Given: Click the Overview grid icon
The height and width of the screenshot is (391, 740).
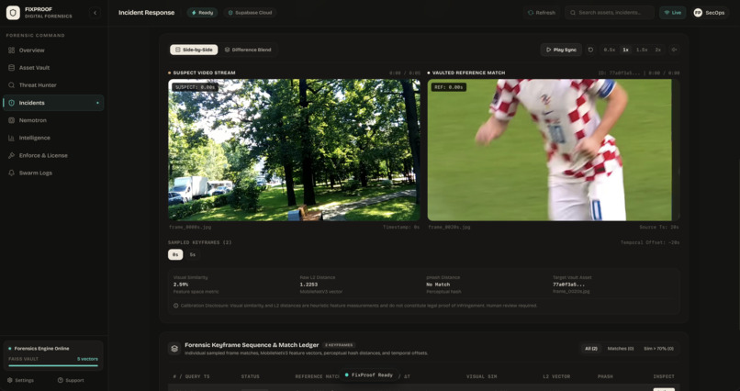Looking at the screenshot, I should (x=11, y=50).
